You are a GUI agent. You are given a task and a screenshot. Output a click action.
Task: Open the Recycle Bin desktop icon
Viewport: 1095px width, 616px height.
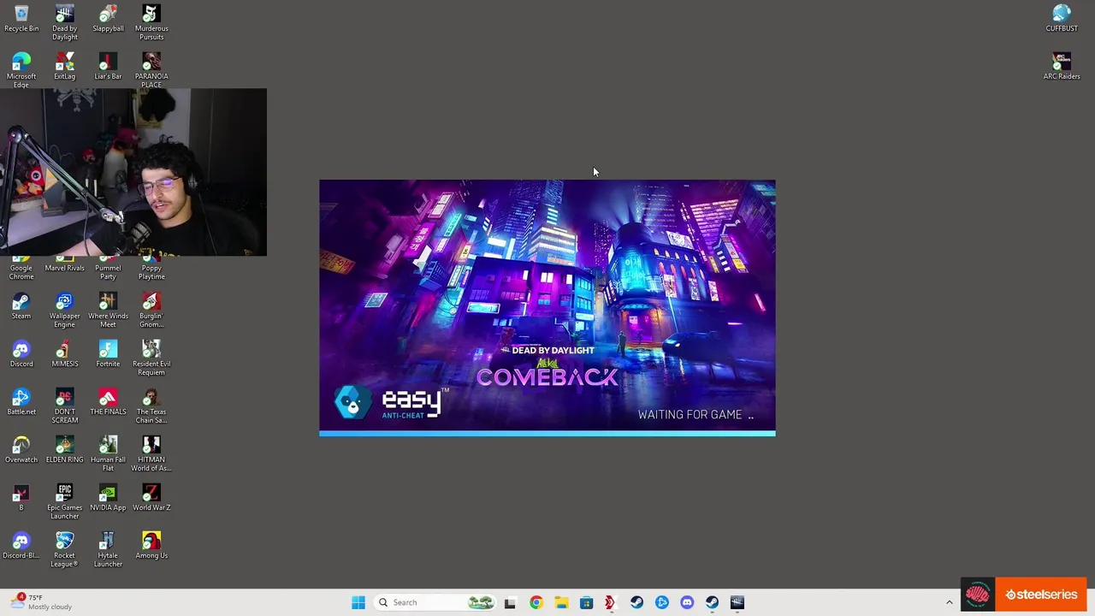click(x=21, y=19)
